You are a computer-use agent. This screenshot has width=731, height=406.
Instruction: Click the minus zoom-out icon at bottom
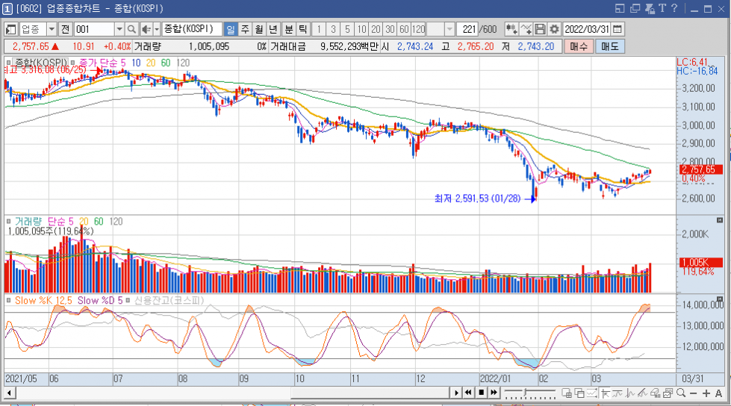[x=694, y=393]
